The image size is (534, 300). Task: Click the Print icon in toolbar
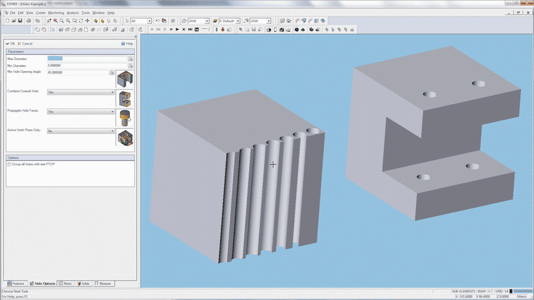click(x=29, y=21)
